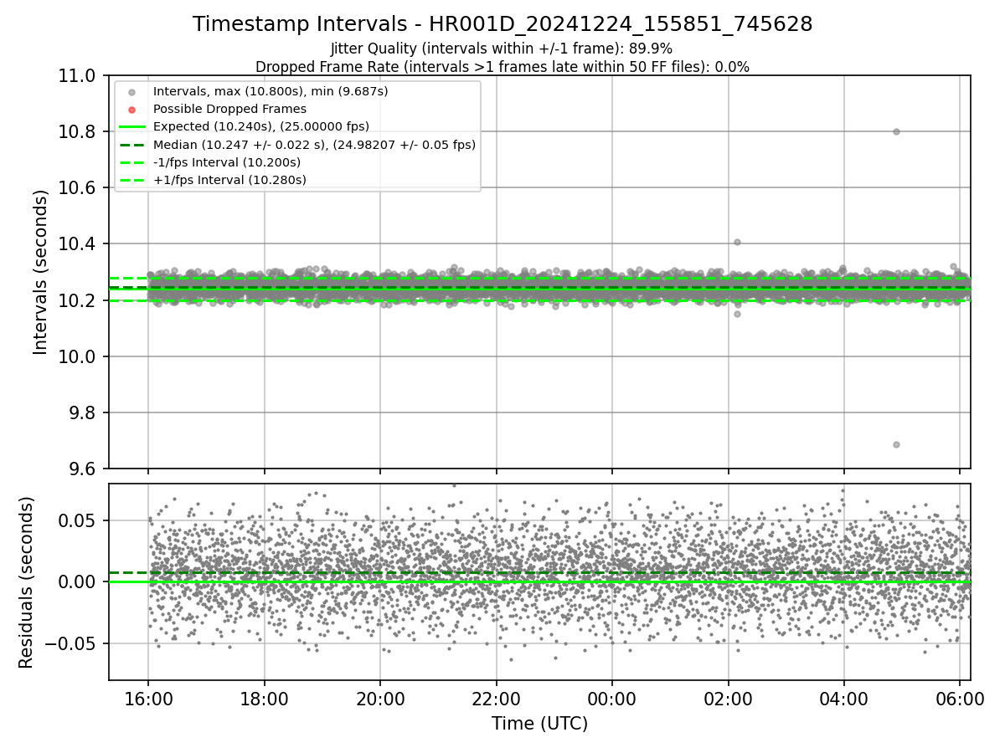The image size is (1005, 753).
Task: Click legend entry 'Possible Dropped Frames'
Action: [229, 109]
